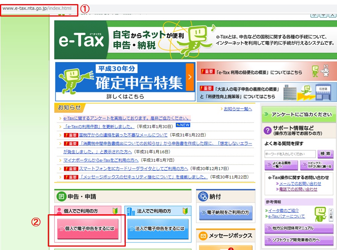The image size is (337, 250).
Task: Open 「e-Taxの利用件数」を更新しました link
Action: (x=99, y=127)
